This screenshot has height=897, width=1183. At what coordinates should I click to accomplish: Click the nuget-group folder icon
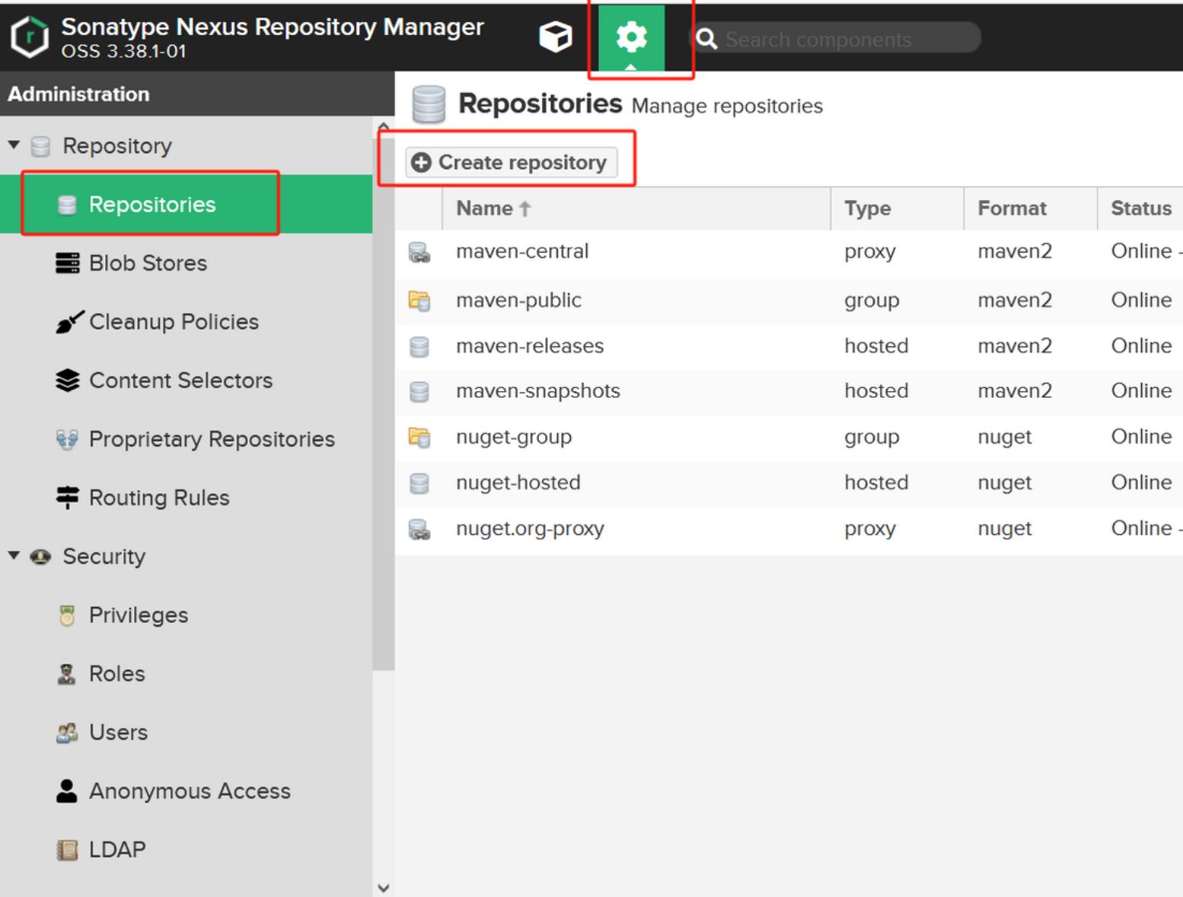(x=419, y=437)
